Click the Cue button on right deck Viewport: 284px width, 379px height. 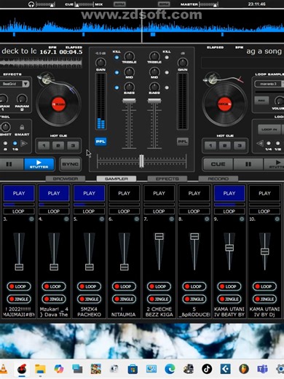pos(218,164)
